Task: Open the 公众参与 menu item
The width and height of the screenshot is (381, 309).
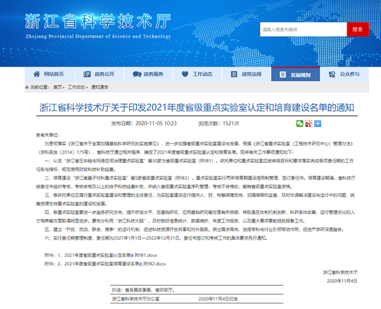Action: click(345, 74)
